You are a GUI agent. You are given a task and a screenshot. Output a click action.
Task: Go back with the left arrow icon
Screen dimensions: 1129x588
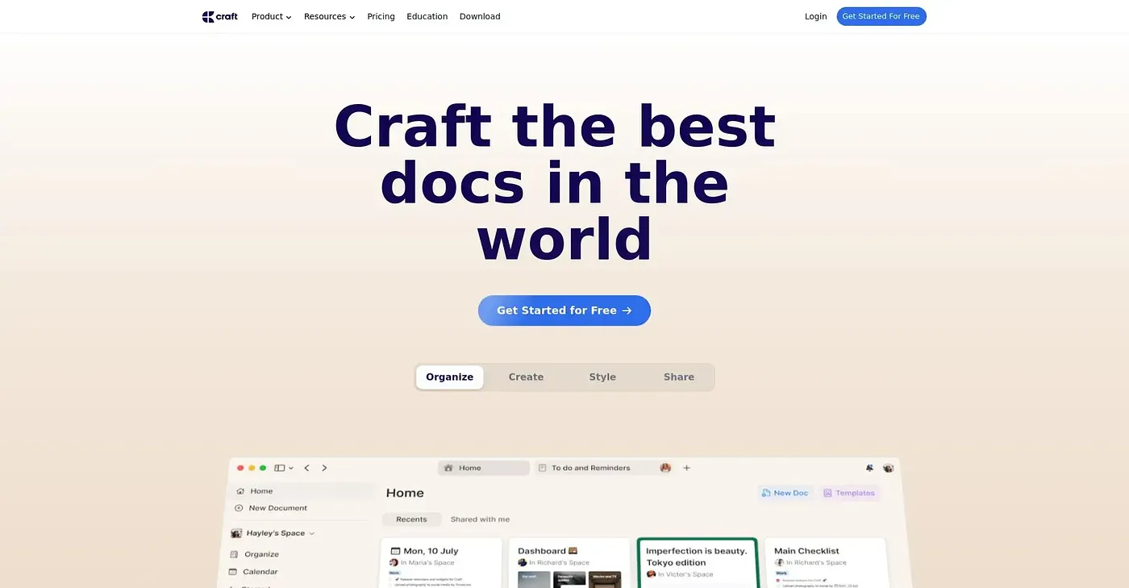coord(306,468)
